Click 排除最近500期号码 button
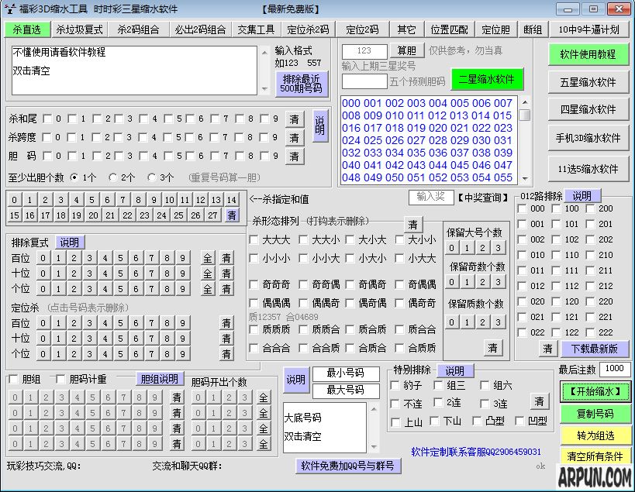This screenshot has height=492, width=635. [x=302, y=84]
